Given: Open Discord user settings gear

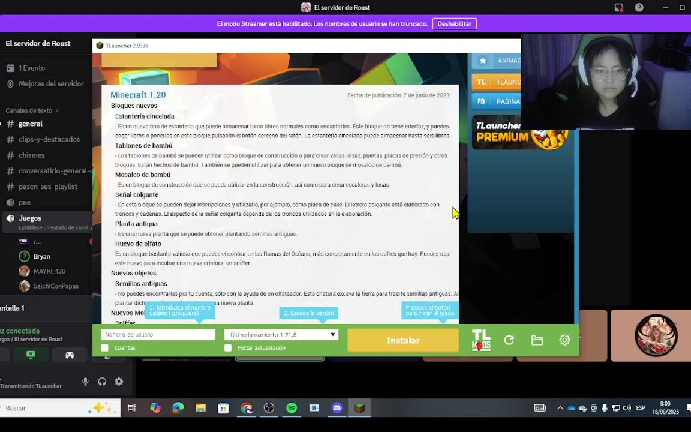Looking at the screenshot, I should click(x=119, y=382).
